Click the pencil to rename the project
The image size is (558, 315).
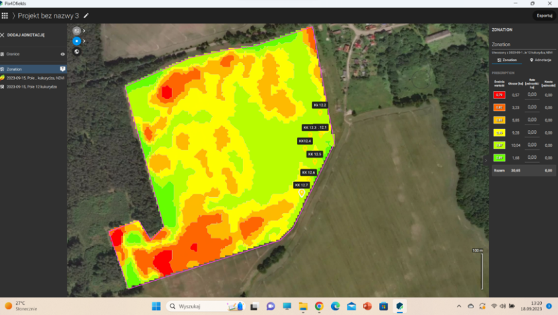[85, 15]
